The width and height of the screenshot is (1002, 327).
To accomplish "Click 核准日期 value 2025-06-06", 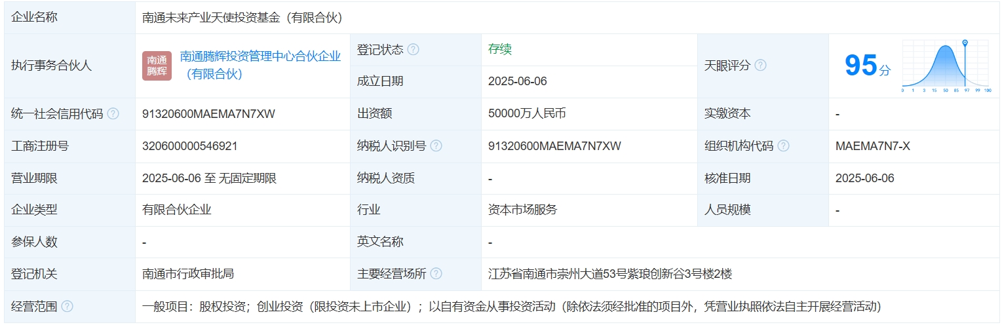I will pos(865,178).
